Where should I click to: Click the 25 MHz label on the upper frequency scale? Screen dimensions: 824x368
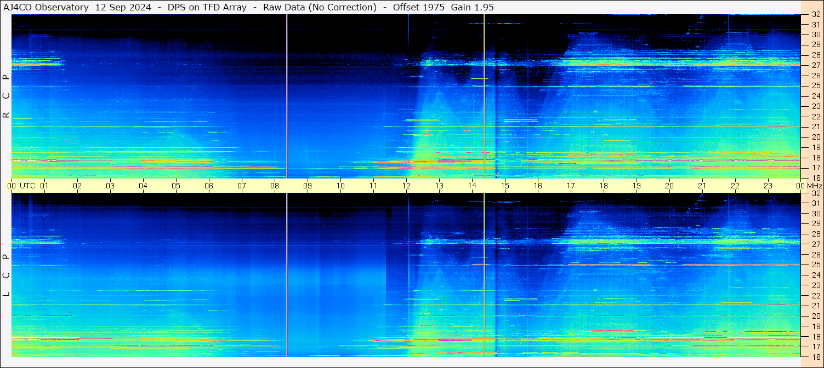[x=815, y=86]
